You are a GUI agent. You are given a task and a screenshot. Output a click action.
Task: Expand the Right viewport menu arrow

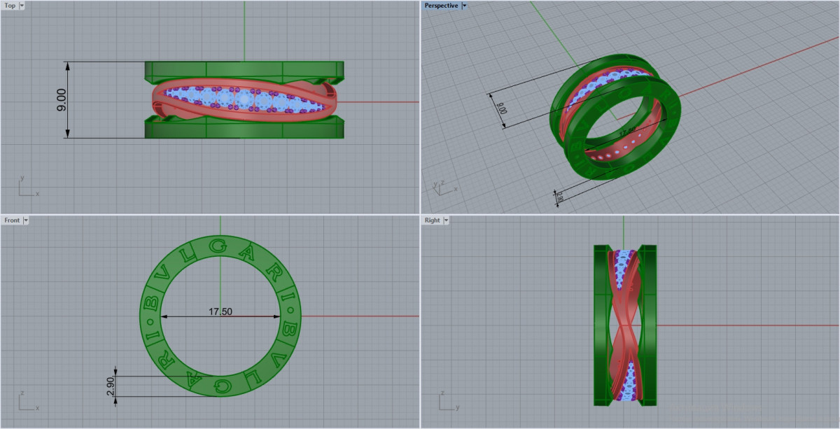446,220
